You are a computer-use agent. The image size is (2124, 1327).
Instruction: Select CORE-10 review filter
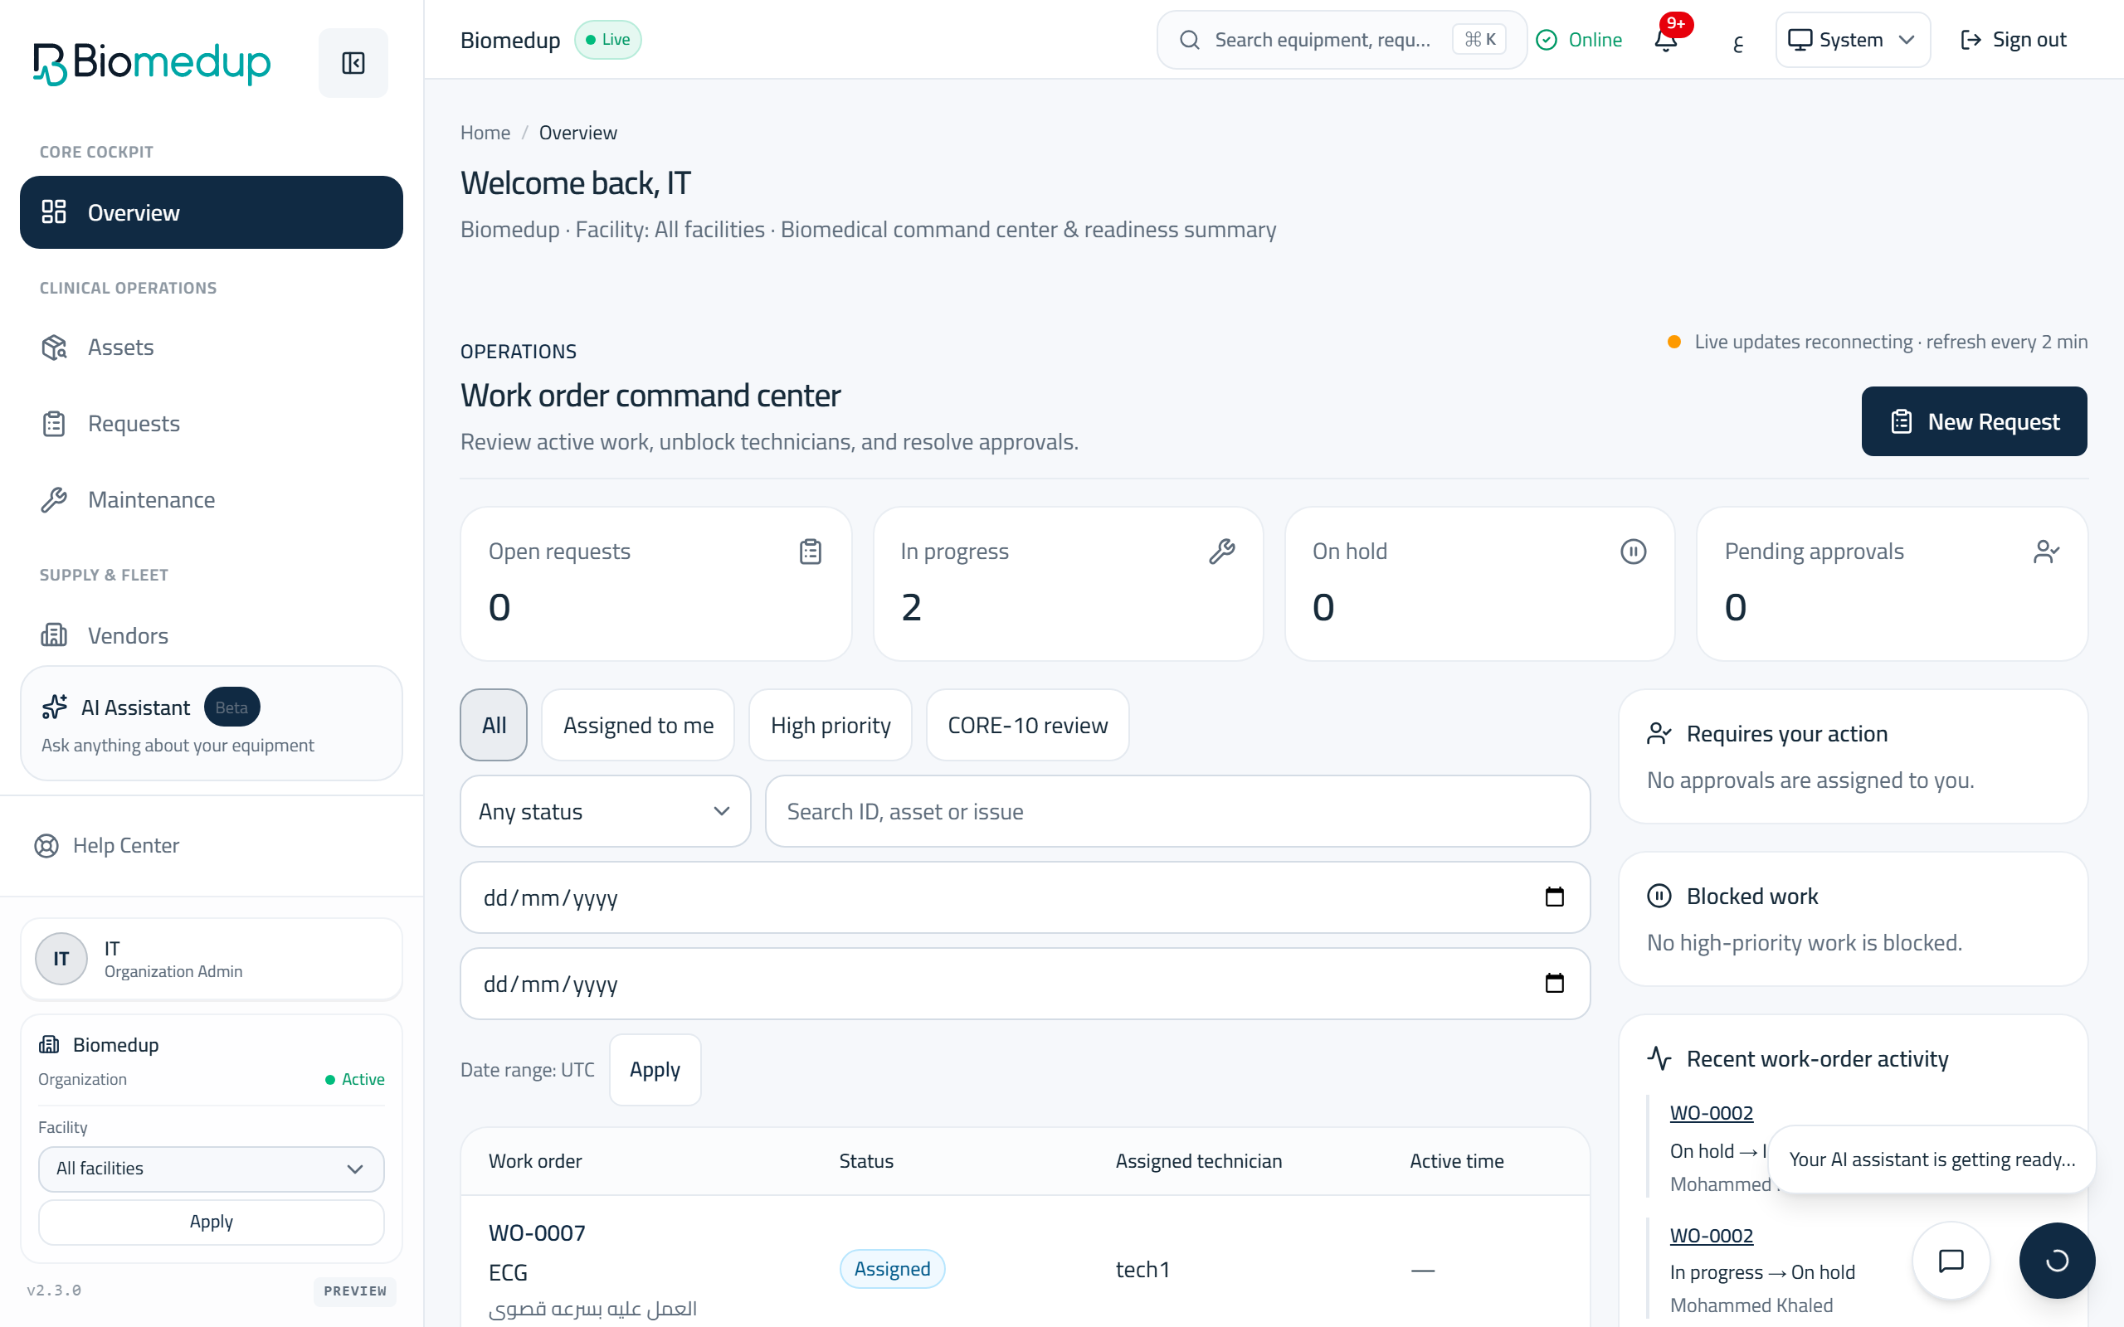pos(1027,725)
